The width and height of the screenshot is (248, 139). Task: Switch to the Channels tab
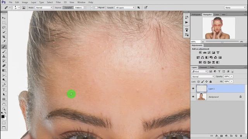203,67
